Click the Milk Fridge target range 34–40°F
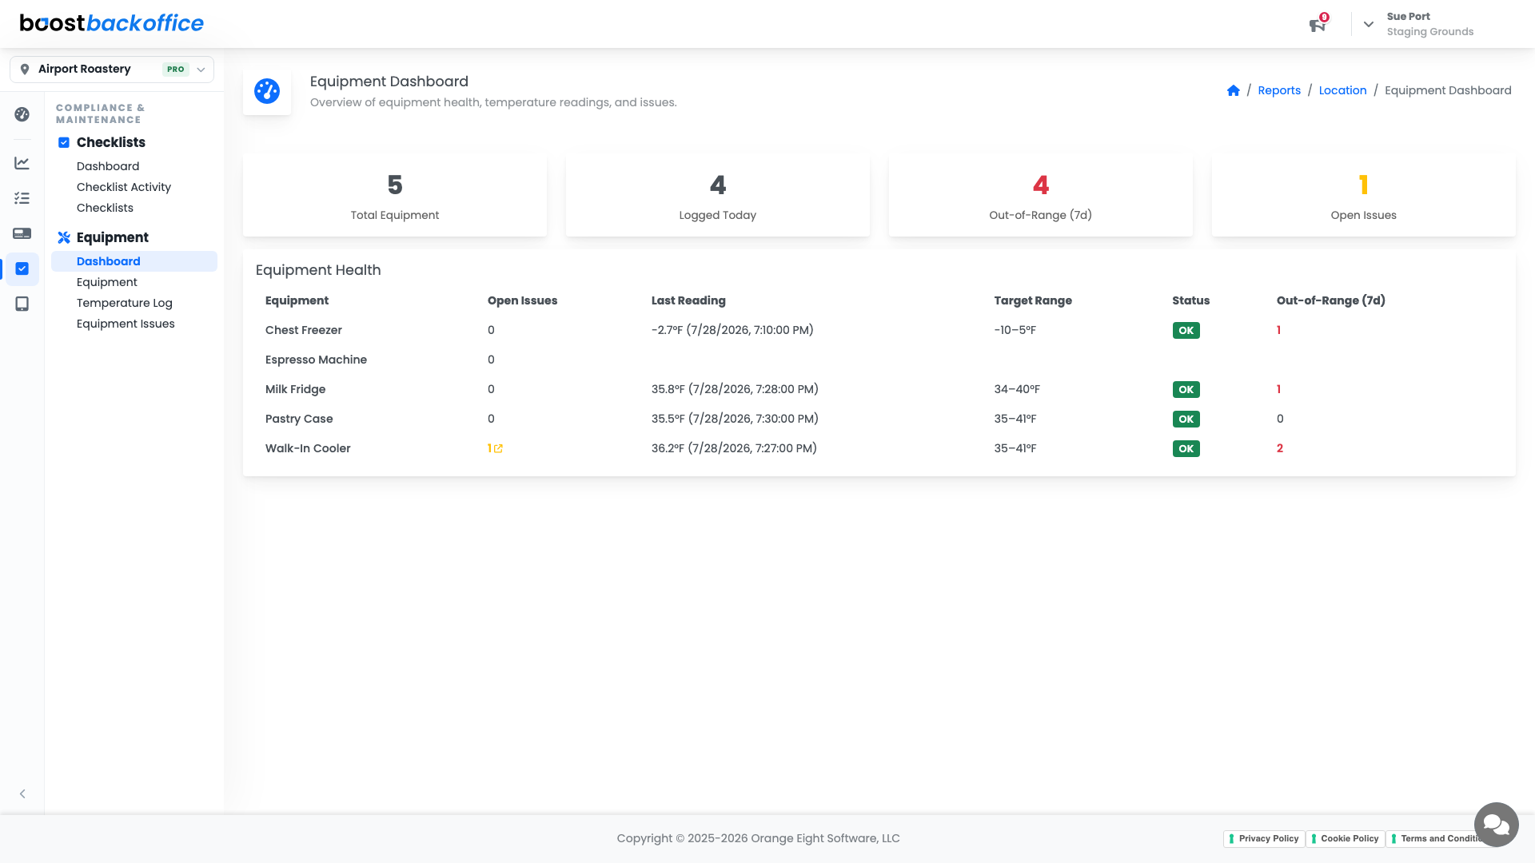This screenshot has height=863, width=1535. (x=1017, y=389)
